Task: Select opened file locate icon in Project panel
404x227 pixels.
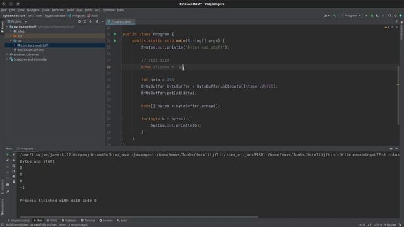Action: [79, 21]
